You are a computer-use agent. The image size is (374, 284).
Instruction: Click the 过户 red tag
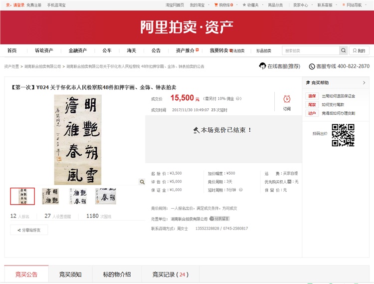click(x=312, y=113)
